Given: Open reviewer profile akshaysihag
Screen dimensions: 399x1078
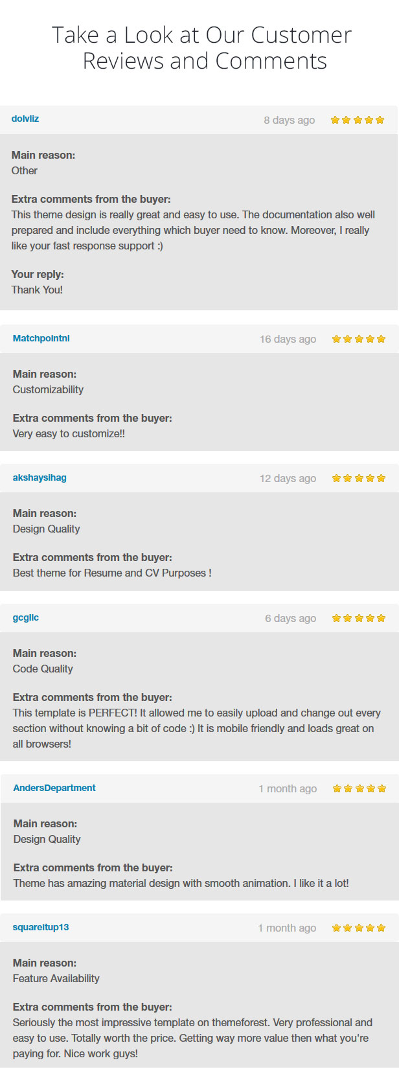Looking at the screenshot, I should (x=40, y=477).
